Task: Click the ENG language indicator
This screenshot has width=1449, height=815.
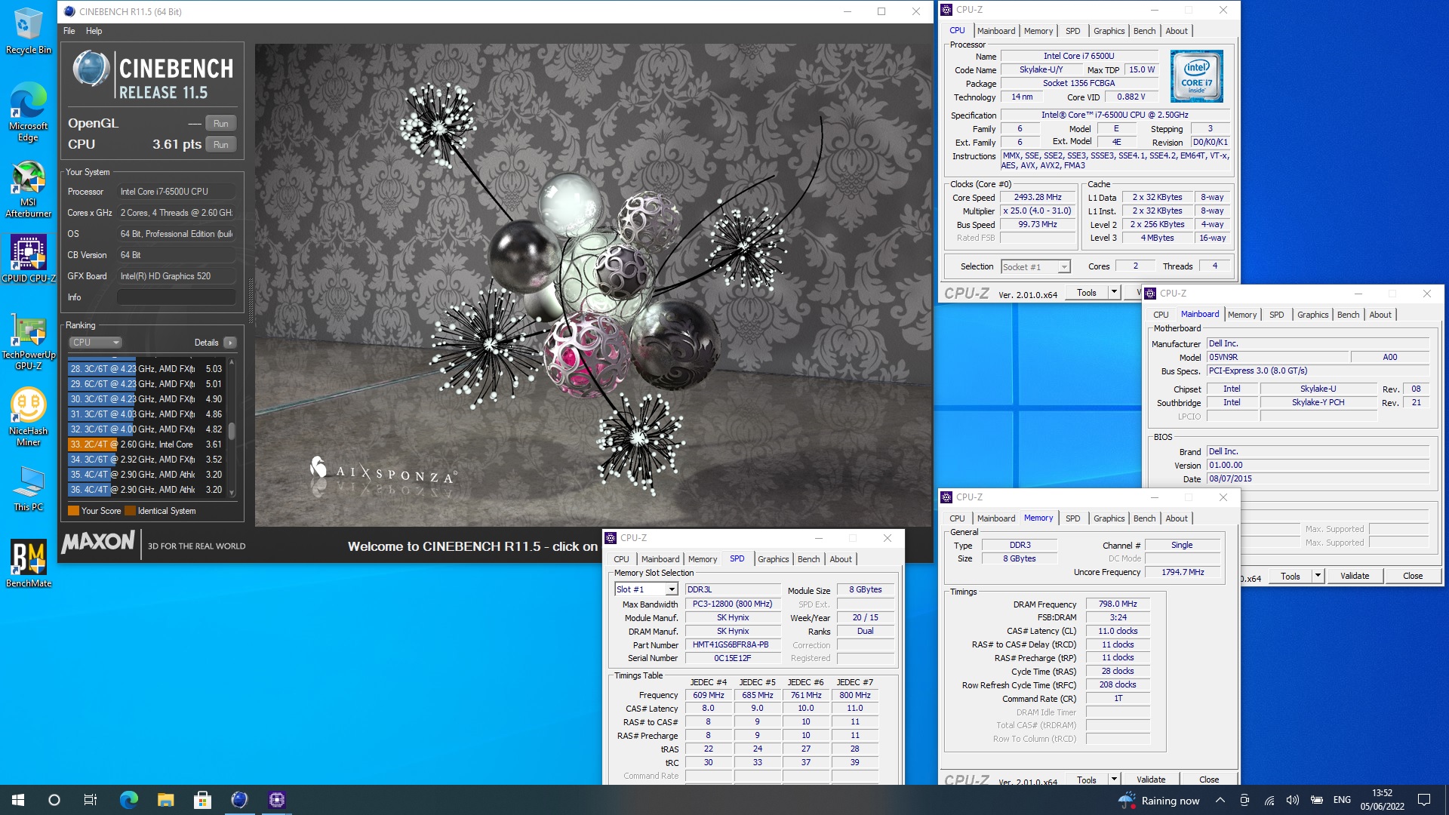Action: [1342, 800]
